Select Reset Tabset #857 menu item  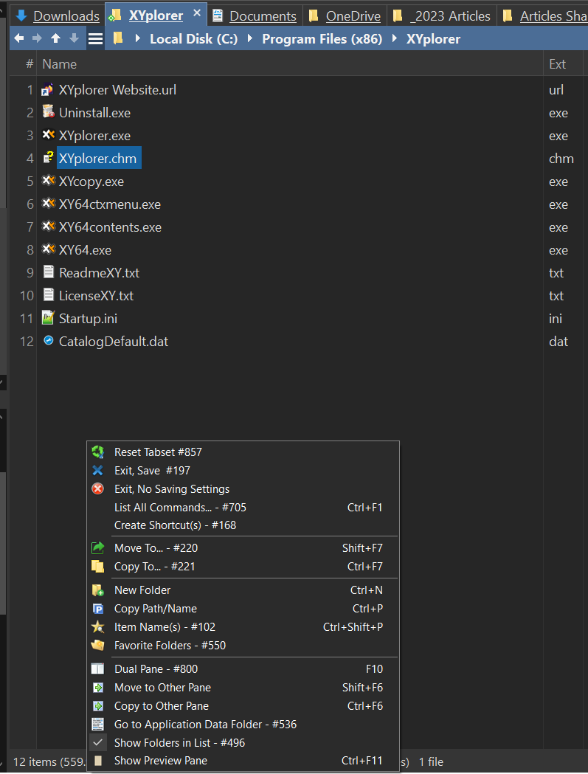tap(243, 452)
